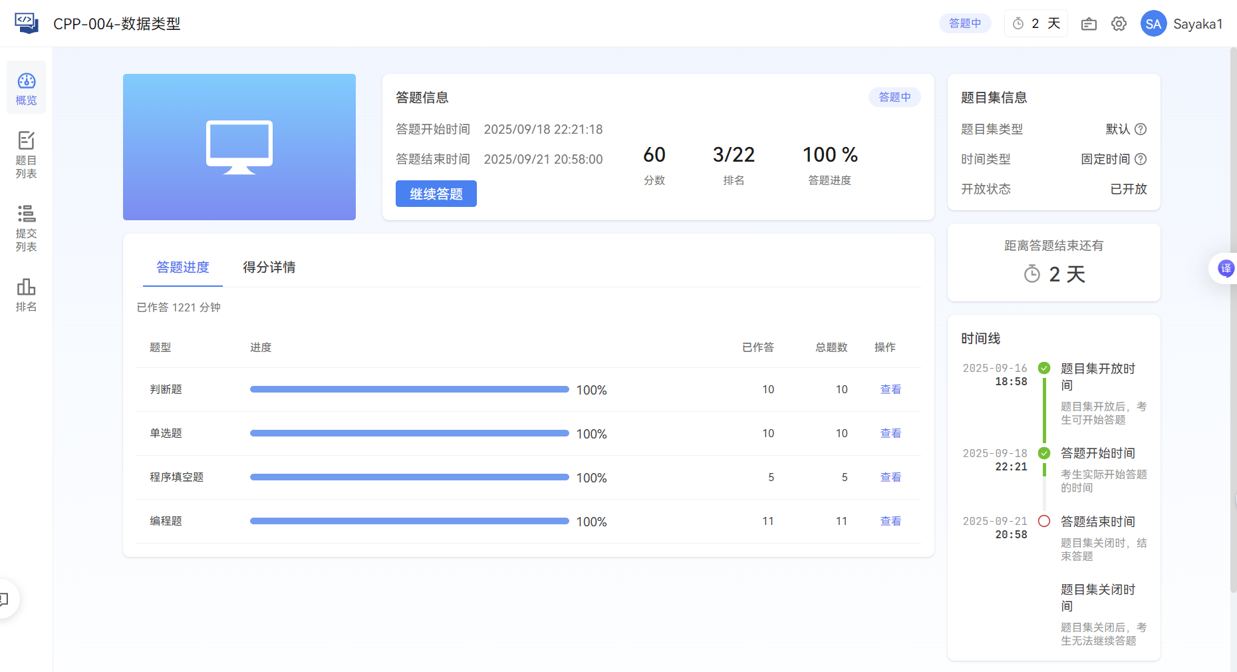Click the 3/22 ranking value

pos(734,155)
